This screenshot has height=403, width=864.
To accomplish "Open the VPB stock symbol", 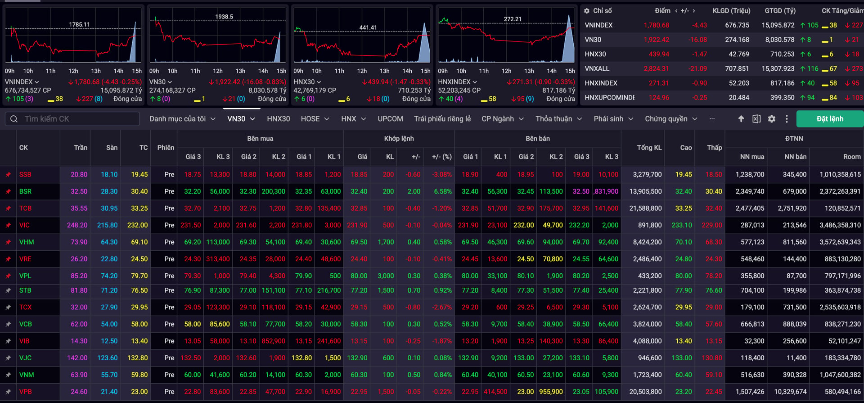I will [x=26, y=392].
